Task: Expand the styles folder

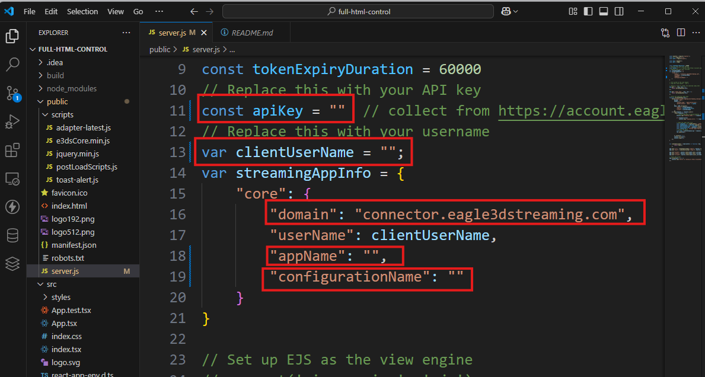Action: click(x=83, y=298)
